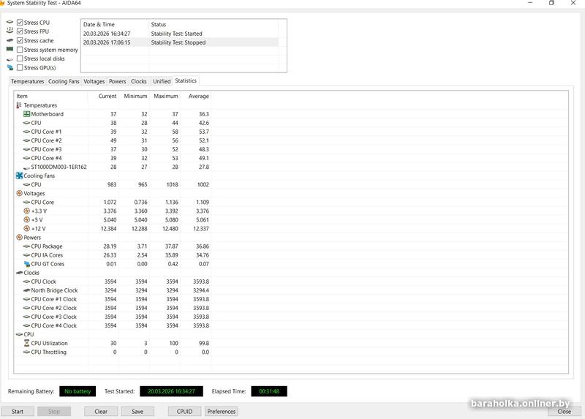Tick the Stress GPU(s) checkbox

click(20, 67)
